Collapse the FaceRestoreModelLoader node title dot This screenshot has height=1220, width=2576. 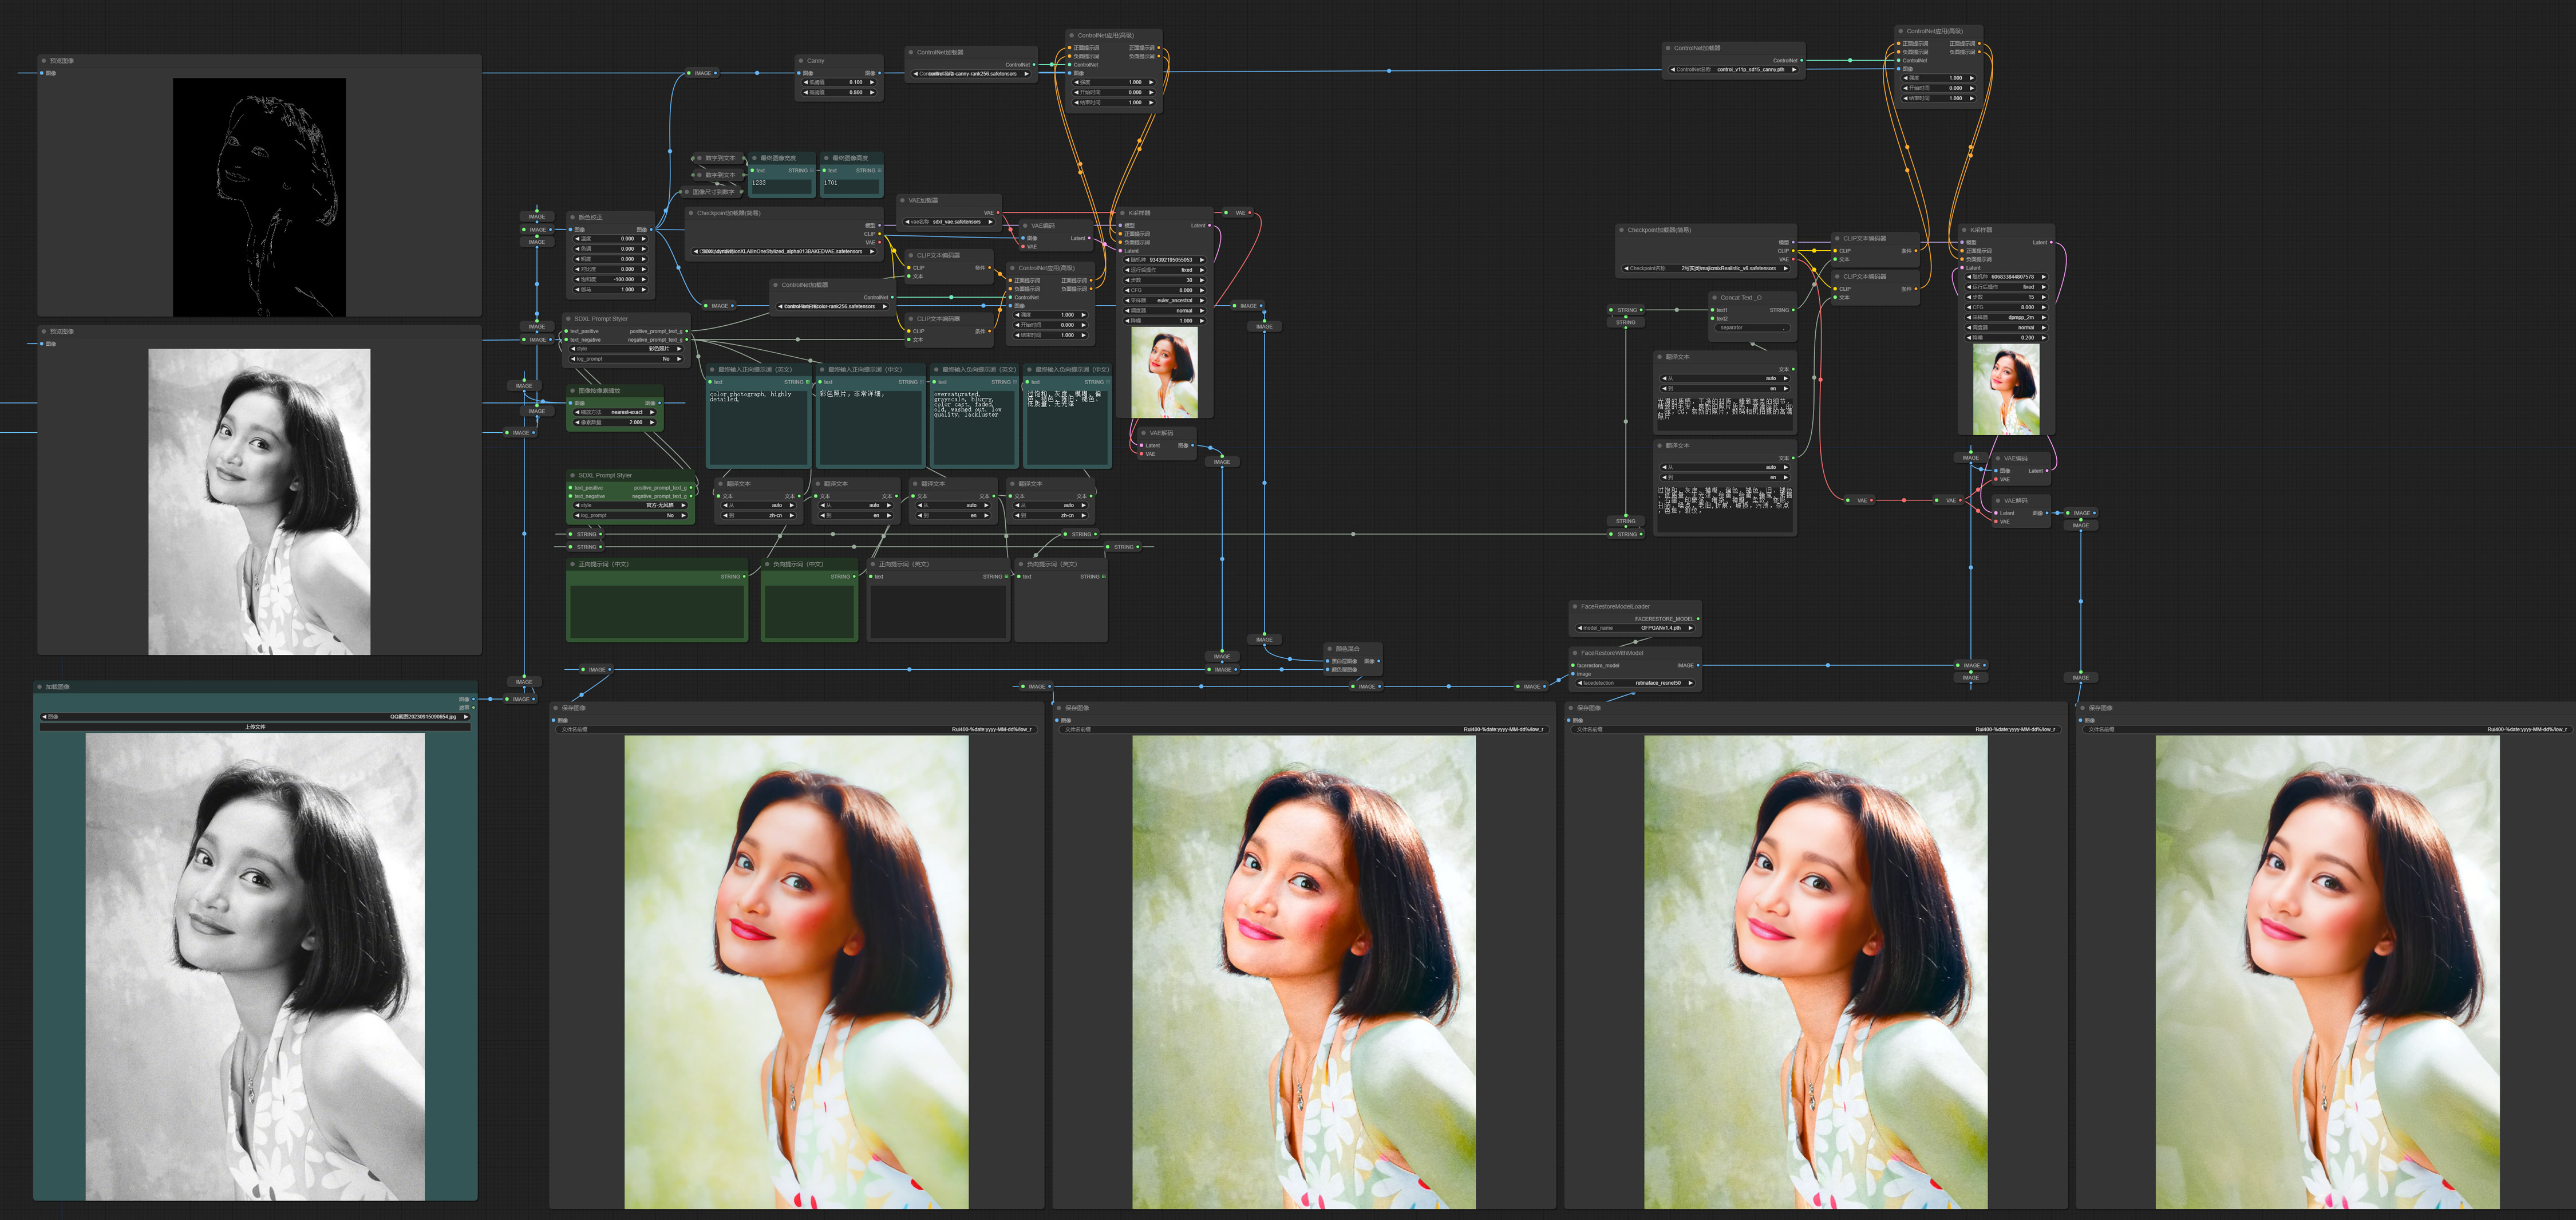point(1575,606)
